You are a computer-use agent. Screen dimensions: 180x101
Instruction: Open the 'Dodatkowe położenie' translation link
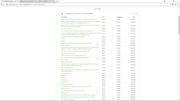pos(67,62)
